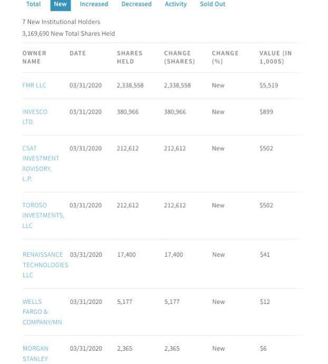Sort by Value (in 1,000s) header

coord(275,57)
